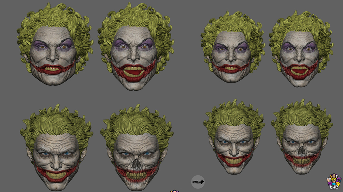Select the larger blue-eyed head with intact nose
Image resolution: width=343 pixels, height=192 pixels.
tap(57, 147)
